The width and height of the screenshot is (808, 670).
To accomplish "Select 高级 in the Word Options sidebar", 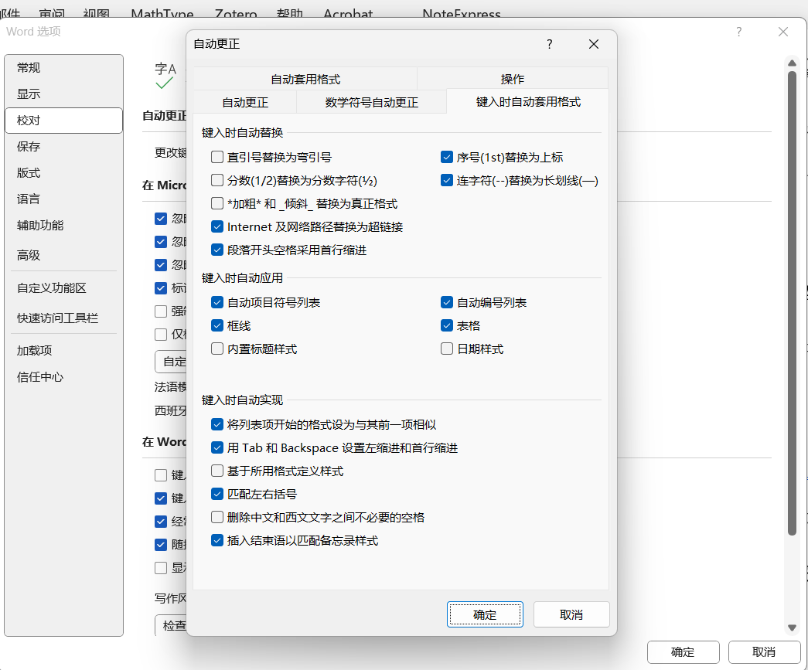I will (28, 255).
